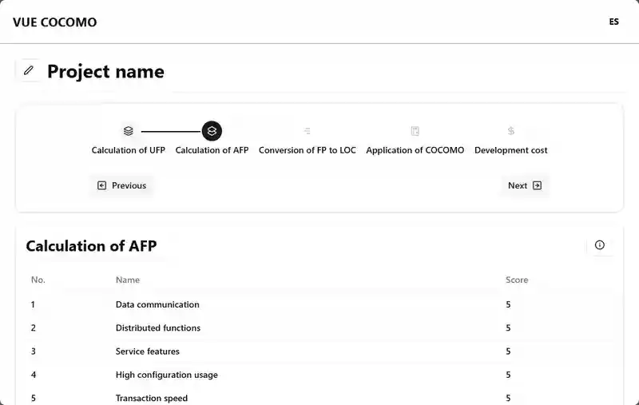The width and height of the screenshot is (639, 405).
Task: Click the Development cost dollar icon
Action: [510, 131]
